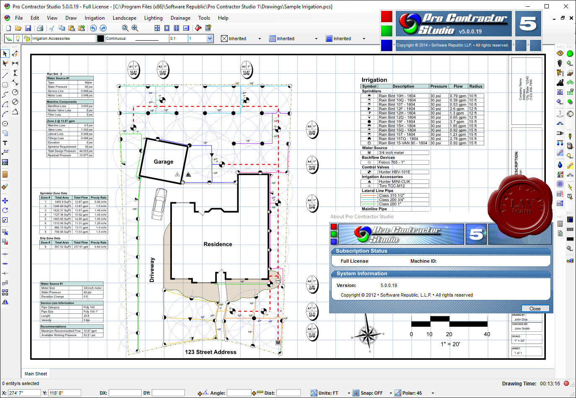Open the Help menu
Viewport: 576px width, 398px height.
[223, 18]
